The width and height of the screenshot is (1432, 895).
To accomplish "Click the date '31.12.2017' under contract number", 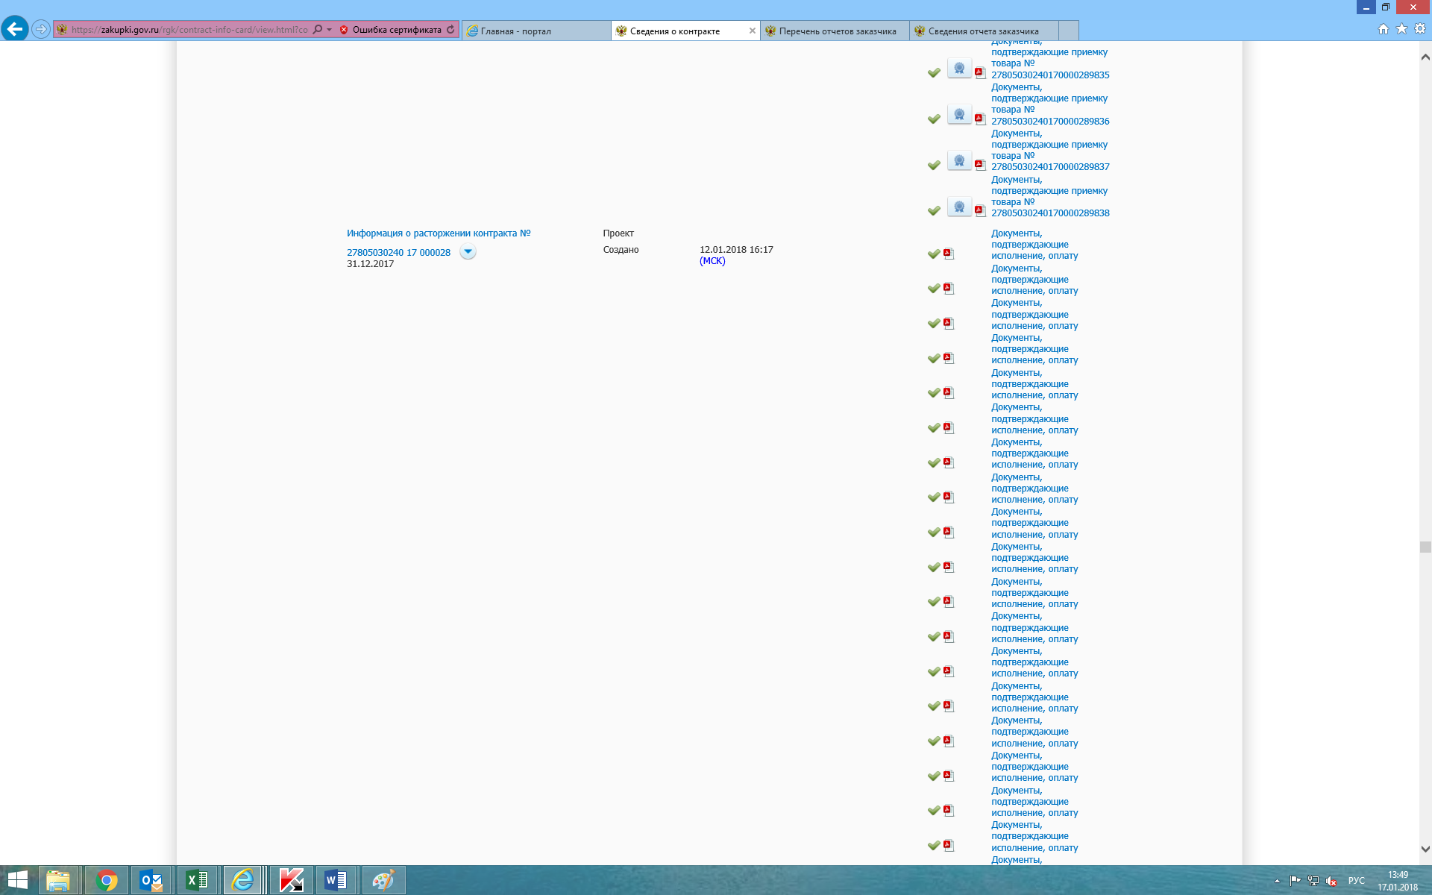I will pos(370,264).
